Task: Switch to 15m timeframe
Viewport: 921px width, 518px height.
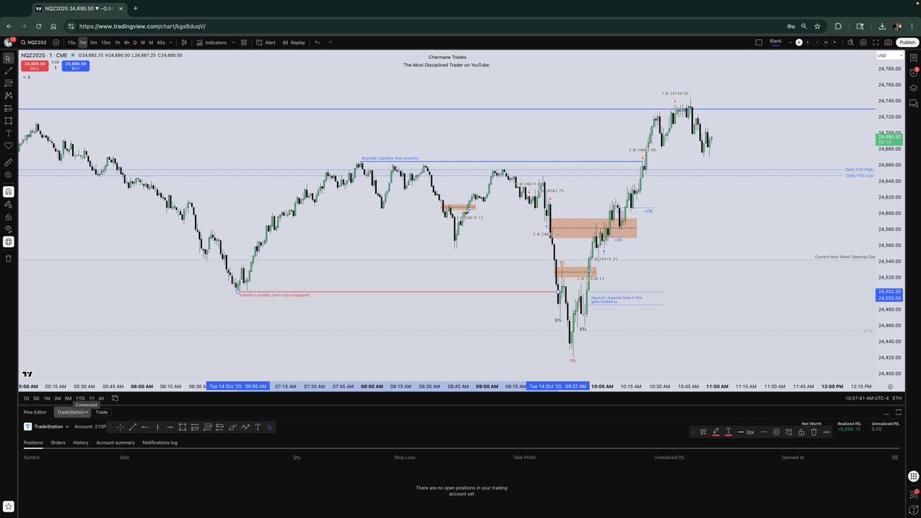Action: [x=106, y=43]
